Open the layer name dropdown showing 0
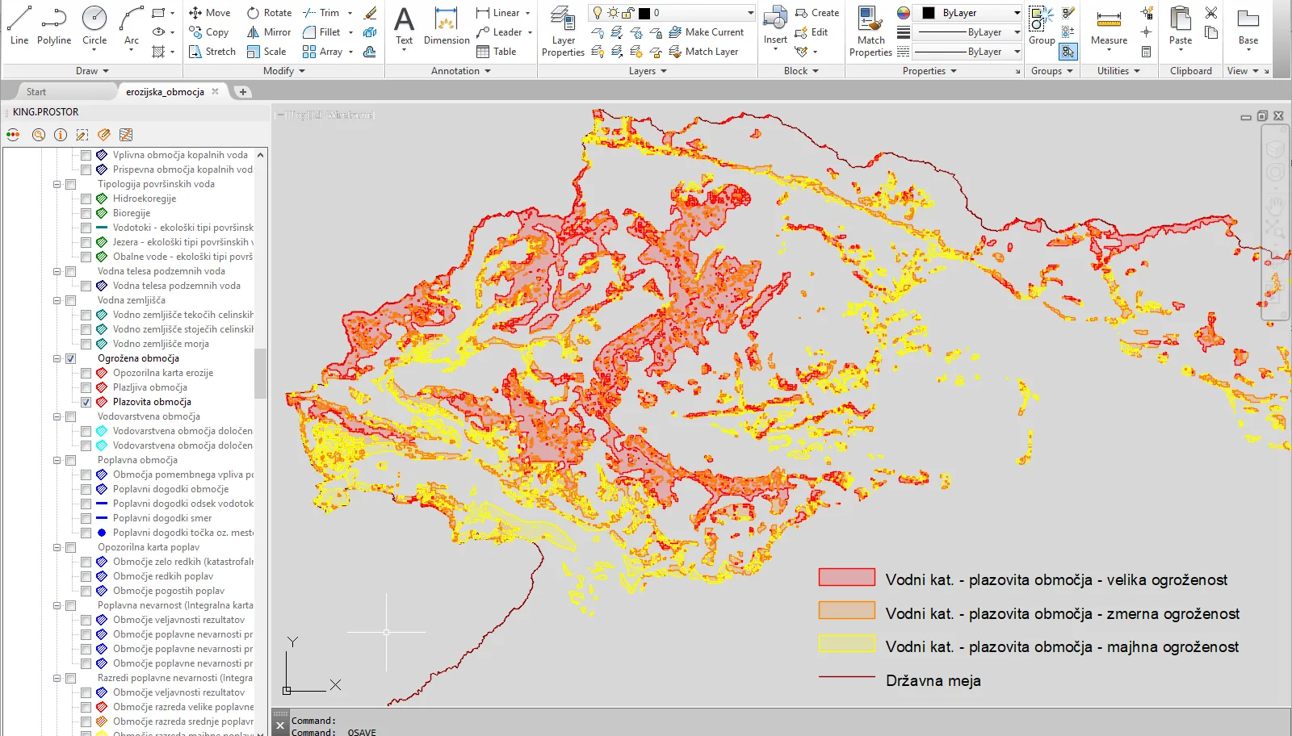The width and height of the screenshot is (1292, 736). click(x=701, y=13)
